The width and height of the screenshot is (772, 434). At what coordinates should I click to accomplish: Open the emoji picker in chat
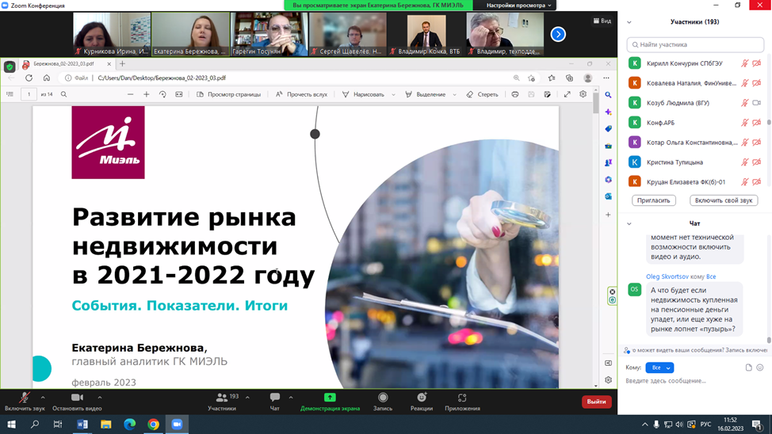[x=760, y=367]
